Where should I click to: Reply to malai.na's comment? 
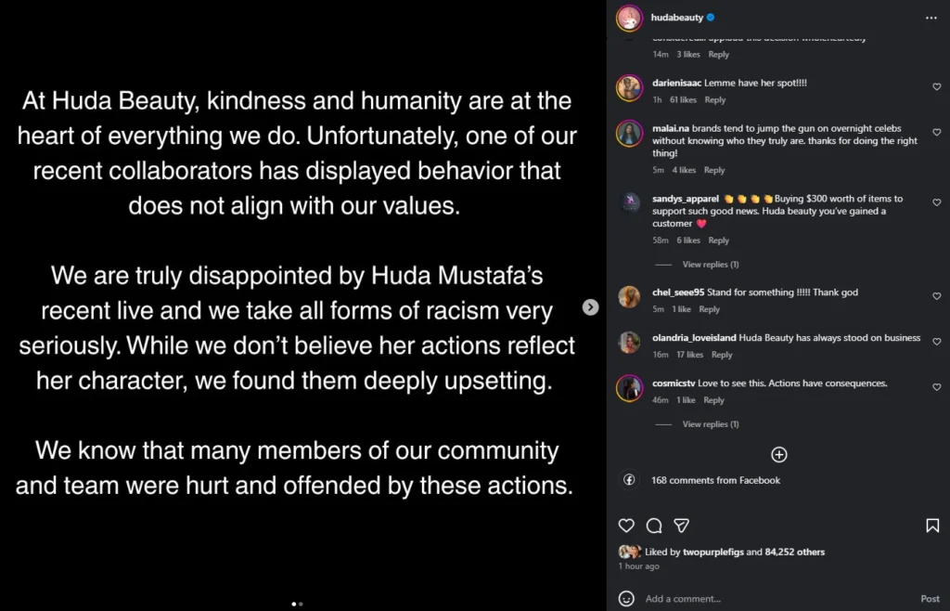pos(713,171)
